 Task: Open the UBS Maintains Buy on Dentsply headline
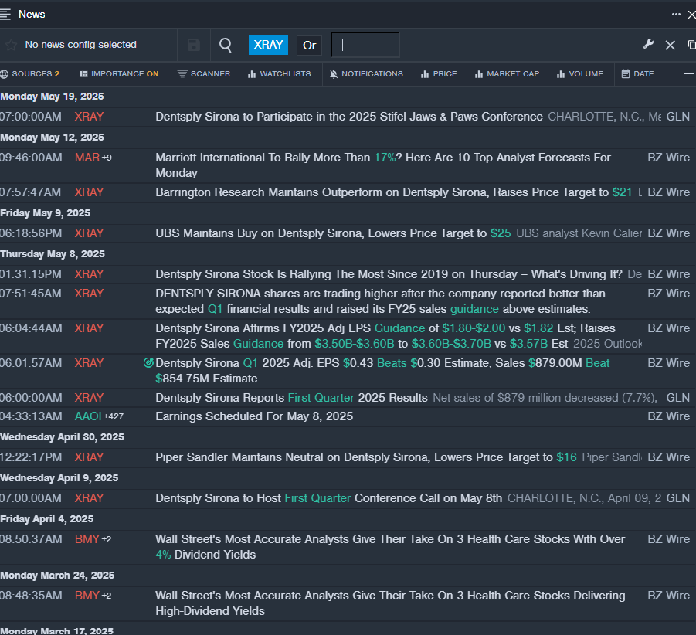333,233
